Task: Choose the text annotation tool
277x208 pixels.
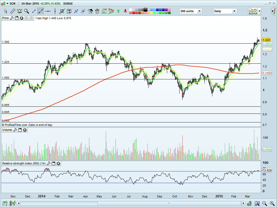Action: point(69,11)
